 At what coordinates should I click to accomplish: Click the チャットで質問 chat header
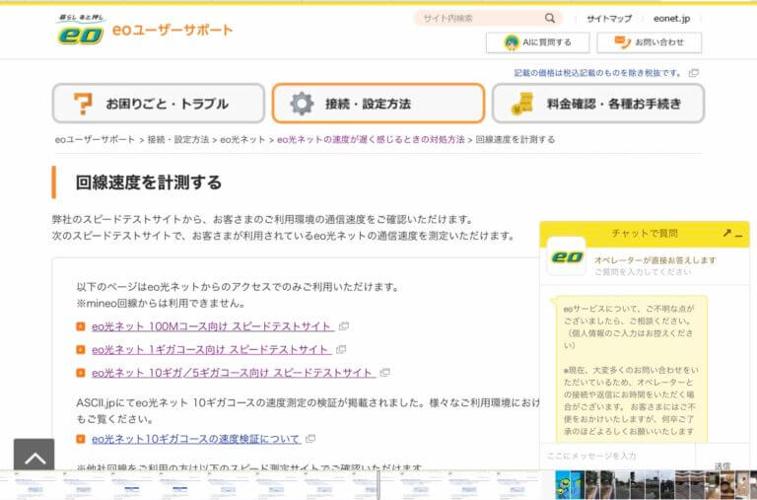pos(645,234)
